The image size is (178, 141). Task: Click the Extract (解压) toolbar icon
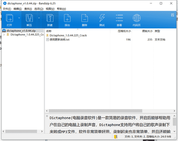pyautogui.click(x=29, y=18)
